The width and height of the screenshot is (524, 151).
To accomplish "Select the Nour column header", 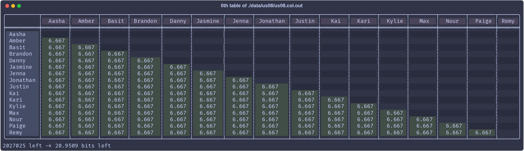I will click(452, 21).
